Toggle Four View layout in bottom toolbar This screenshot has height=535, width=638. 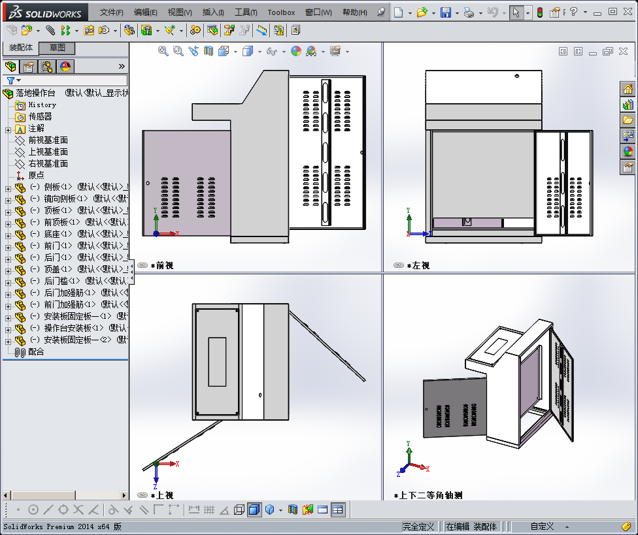[x=338, y=510]
